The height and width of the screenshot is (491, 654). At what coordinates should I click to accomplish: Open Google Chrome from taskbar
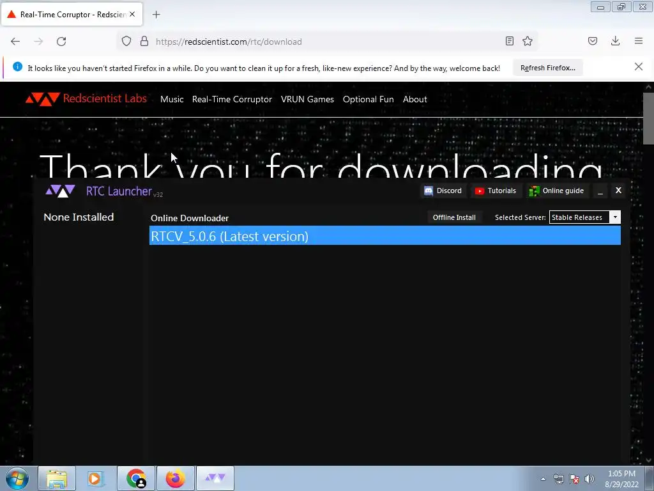click(136, 478)
